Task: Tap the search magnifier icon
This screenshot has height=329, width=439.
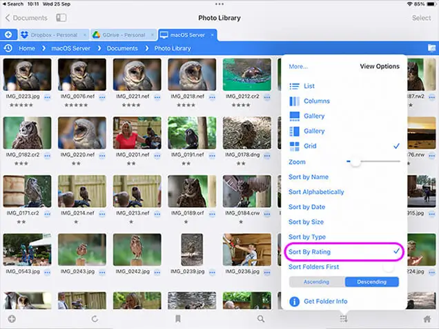Action: point(261,319)
